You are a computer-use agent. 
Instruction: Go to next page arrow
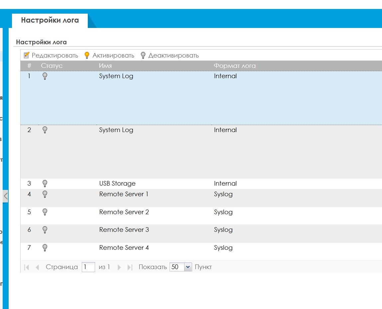(119, 267)
